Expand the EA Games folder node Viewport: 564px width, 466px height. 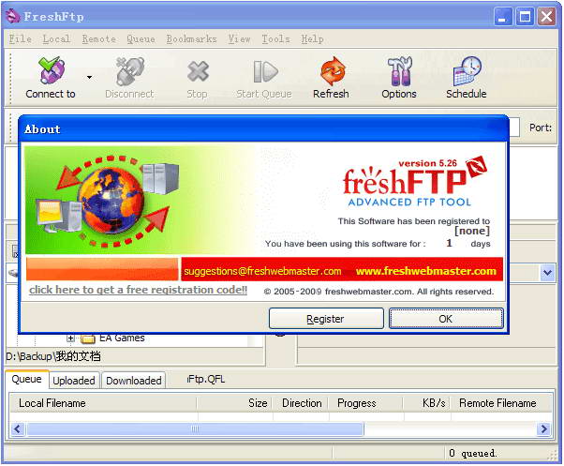point(70,338)
